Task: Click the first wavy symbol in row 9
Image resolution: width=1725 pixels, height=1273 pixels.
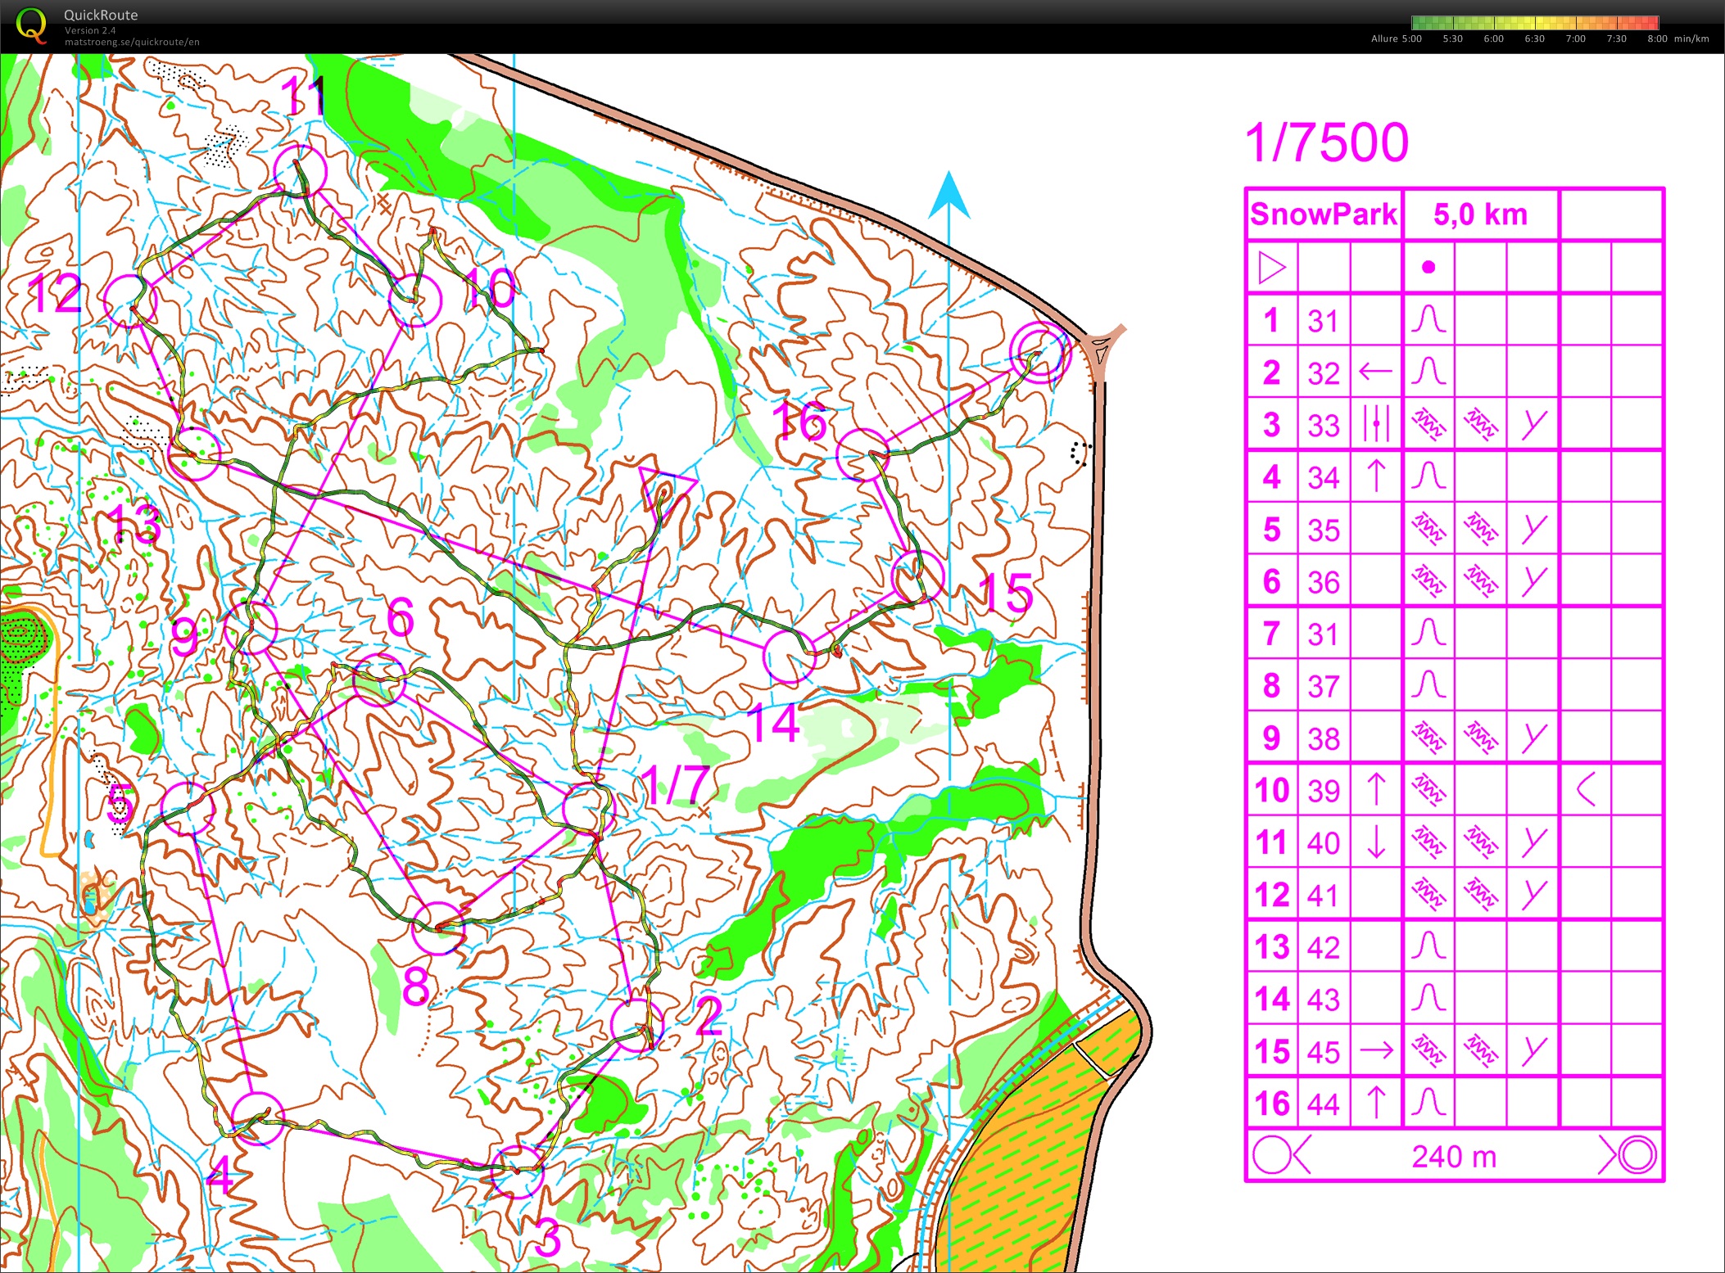Action: click(x=1428, y=738)
